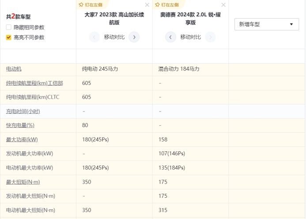Click the 电动机 parameter link
This screenshot has width=306, height=219.
(x=14, y=69)
